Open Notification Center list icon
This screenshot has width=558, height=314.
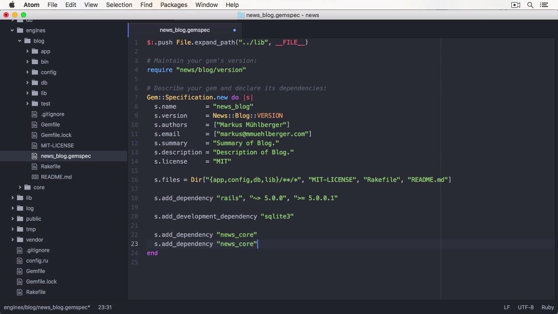(x=544, y=5)
